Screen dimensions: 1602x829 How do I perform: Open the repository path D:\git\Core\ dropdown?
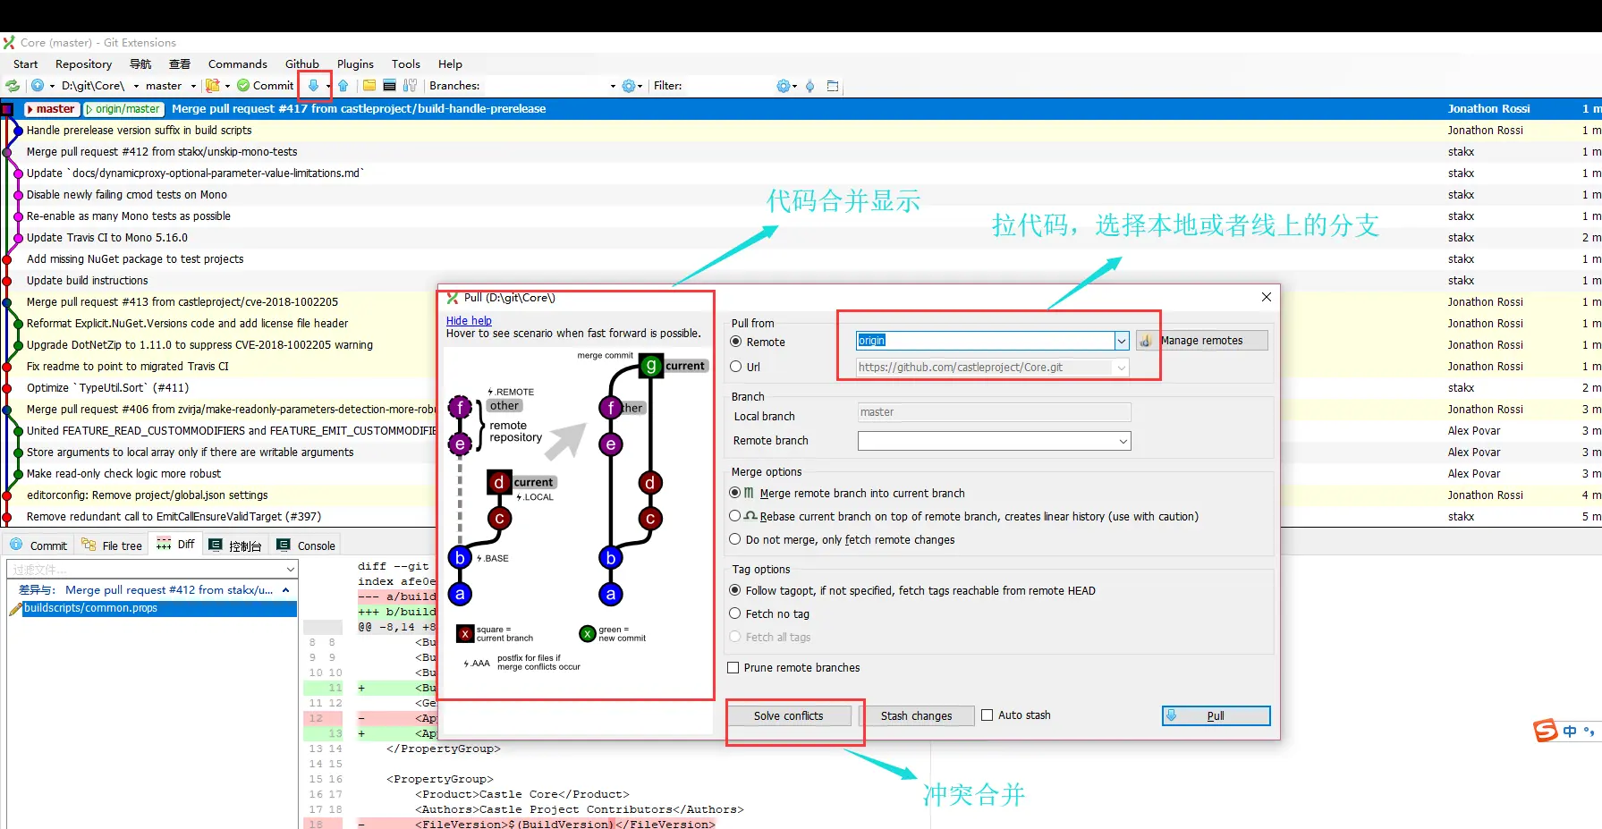pos(137,86)
